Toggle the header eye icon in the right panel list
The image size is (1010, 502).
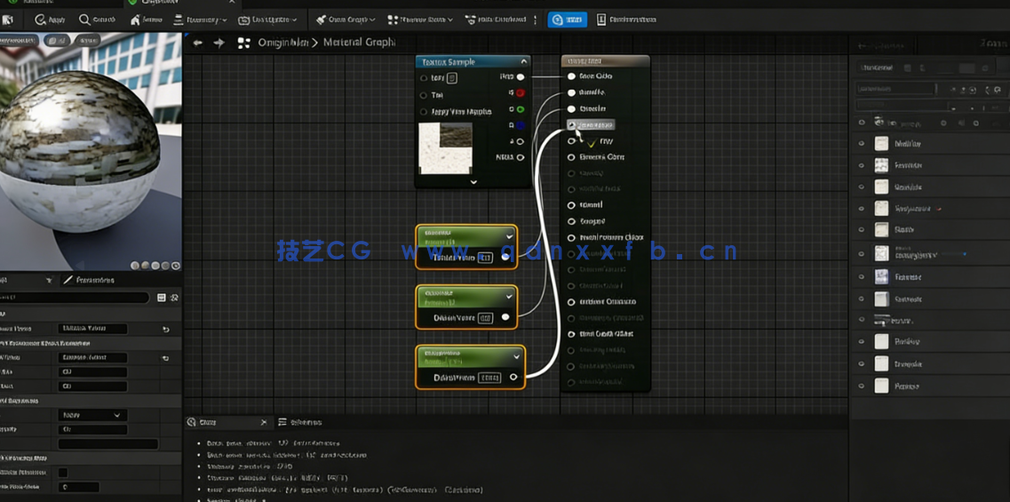coord(862,122)
